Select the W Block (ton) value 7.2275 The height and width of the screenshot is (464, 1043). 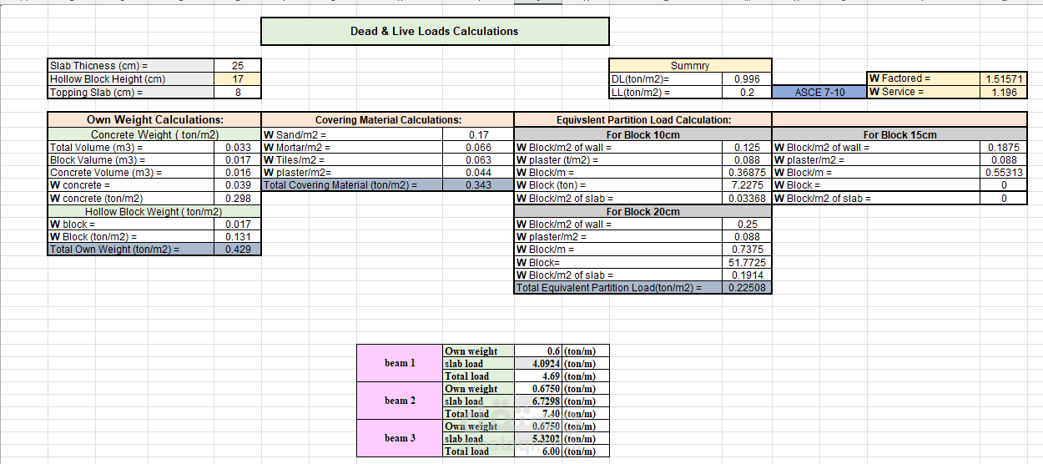pos(747,185)
